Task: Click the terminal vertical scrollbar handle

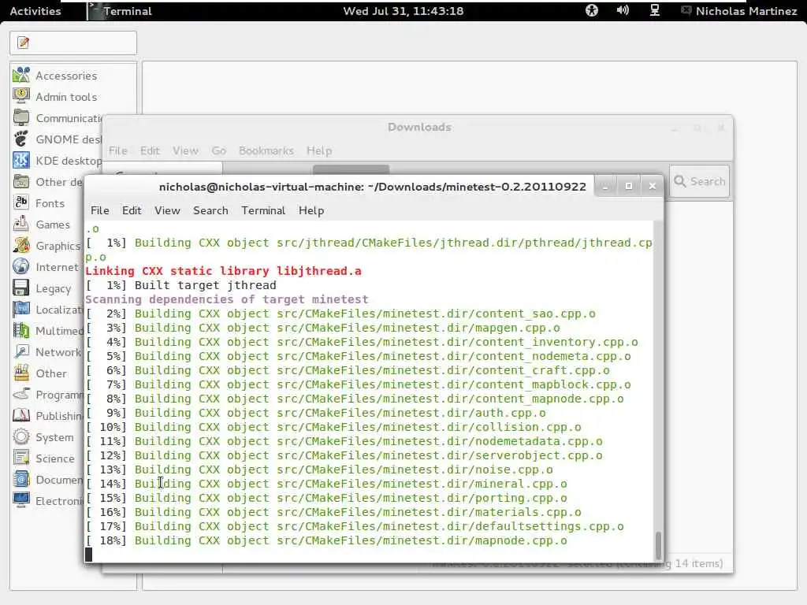Action: point(658,546)
